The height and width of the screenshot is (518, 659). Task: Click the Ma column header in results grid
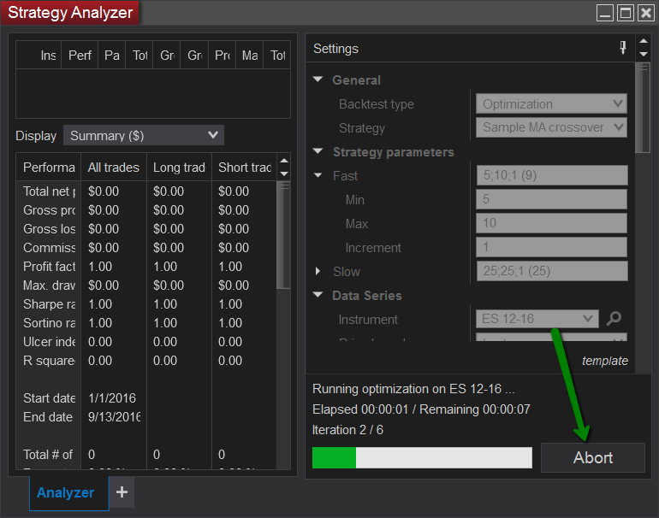tap(250, 55)
